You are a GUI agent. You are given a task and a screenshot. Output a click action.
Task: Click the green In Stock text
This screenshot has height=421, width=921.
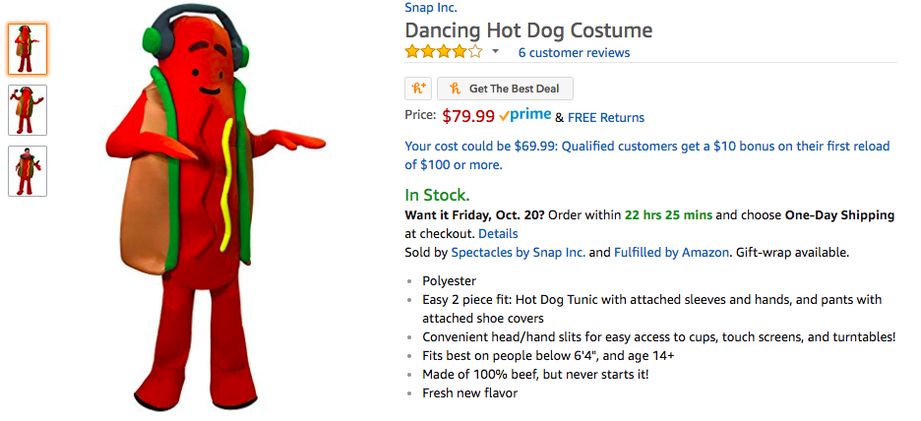click(437, 195)
